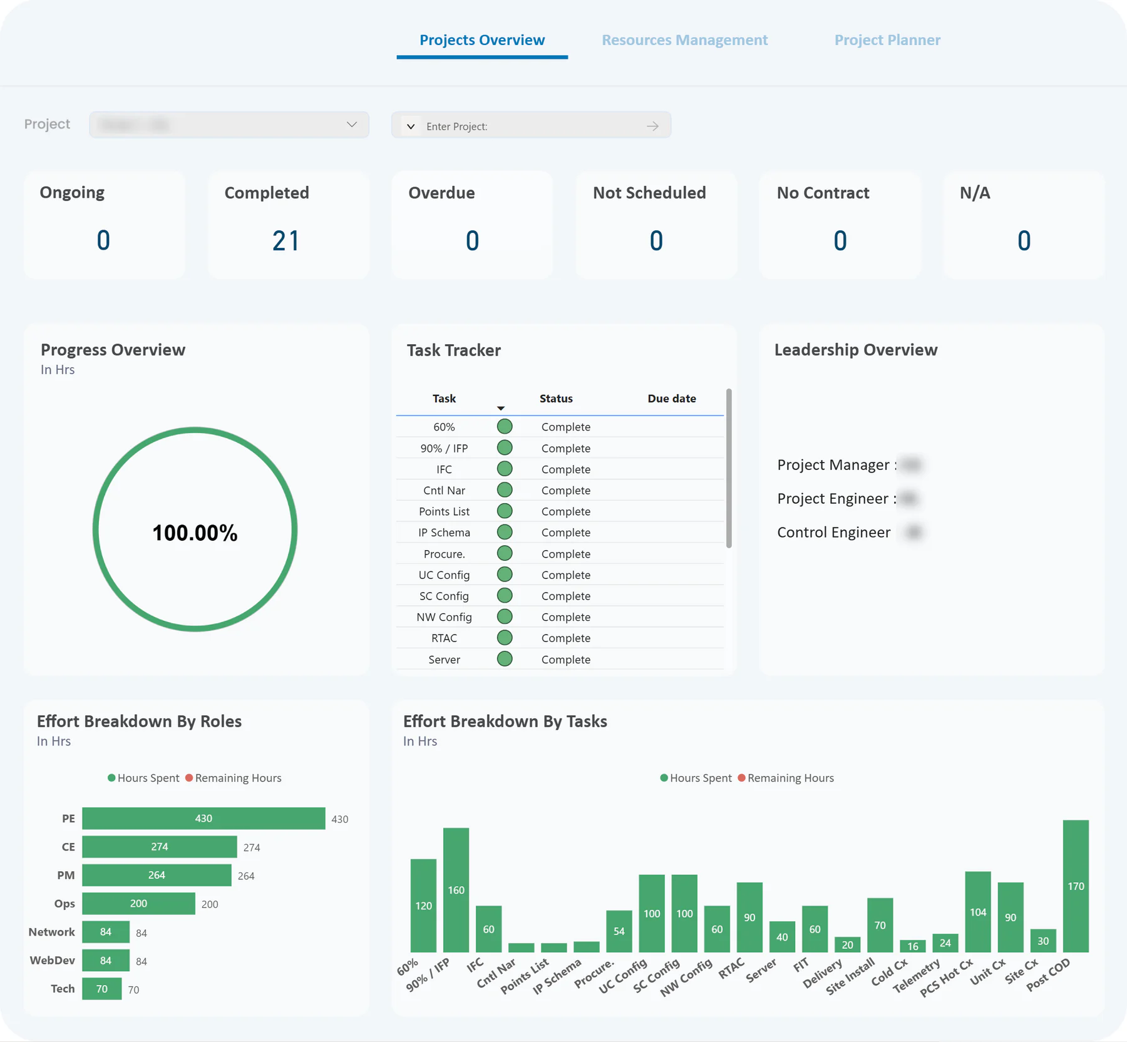The image size is (1127, 1042).
Task: Sort table by Status column header
Action: pos(556,398)
